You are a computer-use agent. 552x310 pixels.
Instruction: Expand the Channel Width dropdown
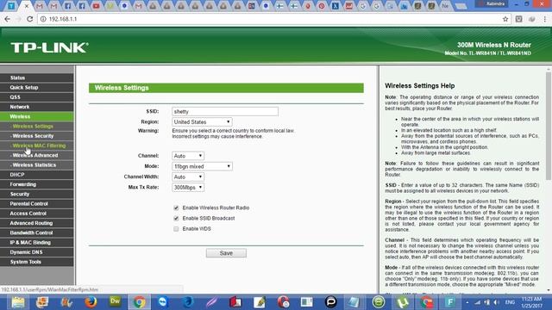(188, 177)
